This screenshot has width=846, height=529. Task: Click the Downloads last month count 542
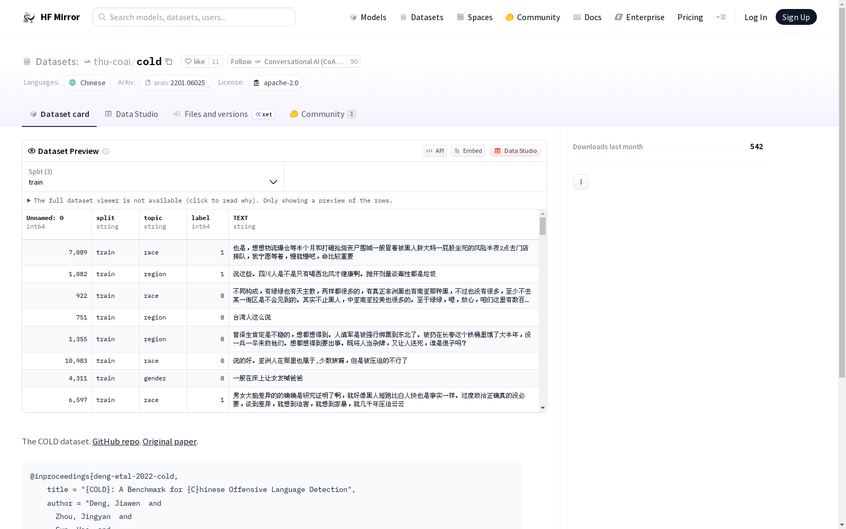(757, 147)
